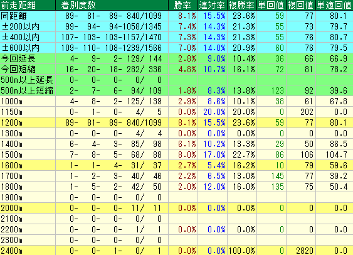Image resolution: width=353 pixels, height=255 pixels.
Task: Select the ±200以内 row
Action: 177,26
